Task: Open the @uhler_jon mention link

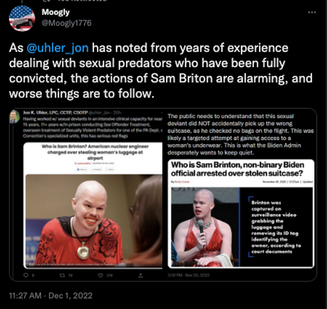Action: (x=58, y=48)
